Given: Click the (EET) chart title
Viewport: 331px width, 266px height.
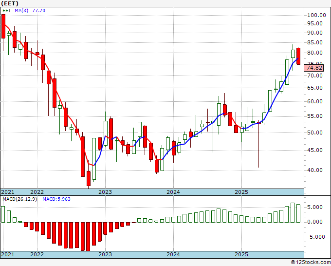Looking at the screenshot, I should pyautogui.click(x=10, y=3).
